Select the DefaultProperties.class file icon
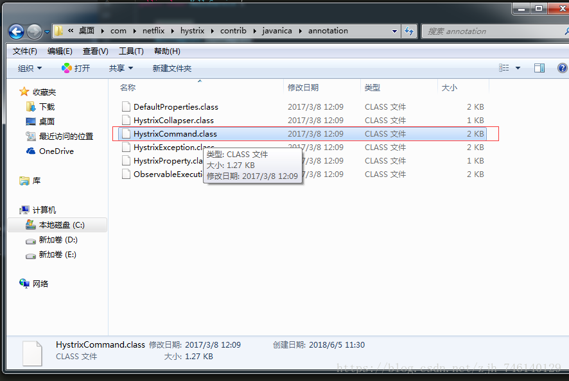The image size is (569, 381). 126,107
